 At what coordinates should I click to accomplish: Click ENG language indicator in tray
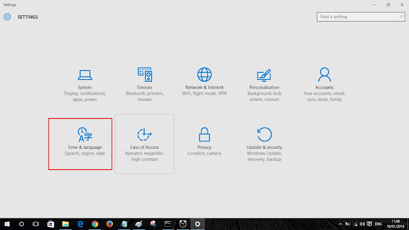378,224
